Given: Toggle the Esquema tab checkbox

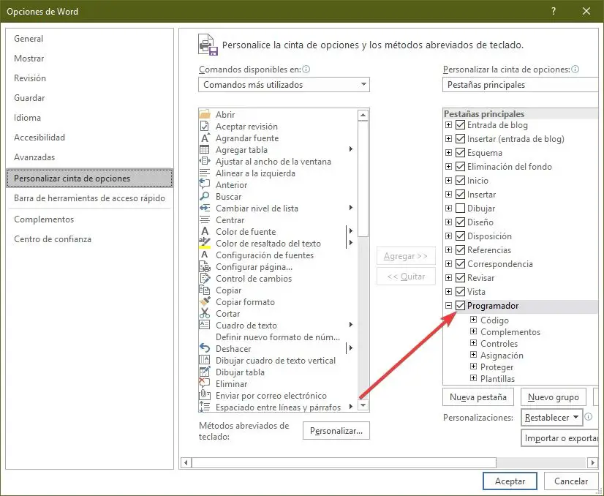Looking at the screenshot, I should (460, 153).
